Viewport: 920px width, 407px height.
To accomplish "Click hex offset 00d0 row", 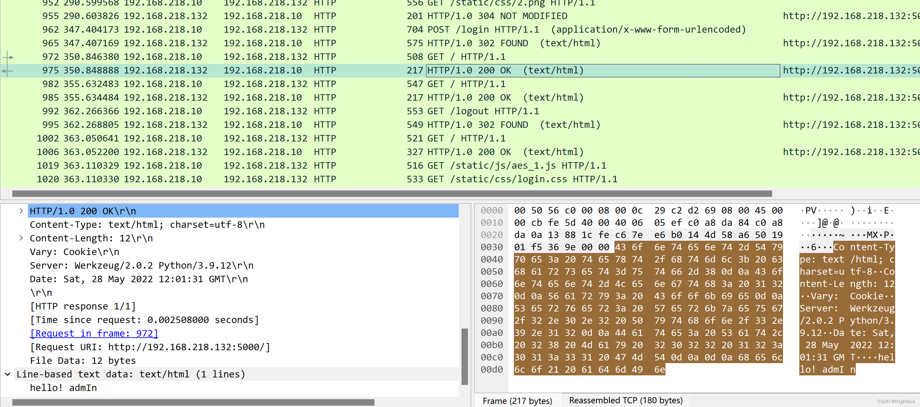I will (x=491, y=370).
